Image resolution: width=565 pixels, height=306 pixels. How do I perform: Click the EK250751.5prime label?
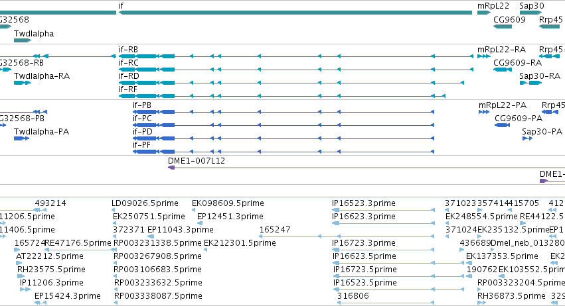pos(149,217)
